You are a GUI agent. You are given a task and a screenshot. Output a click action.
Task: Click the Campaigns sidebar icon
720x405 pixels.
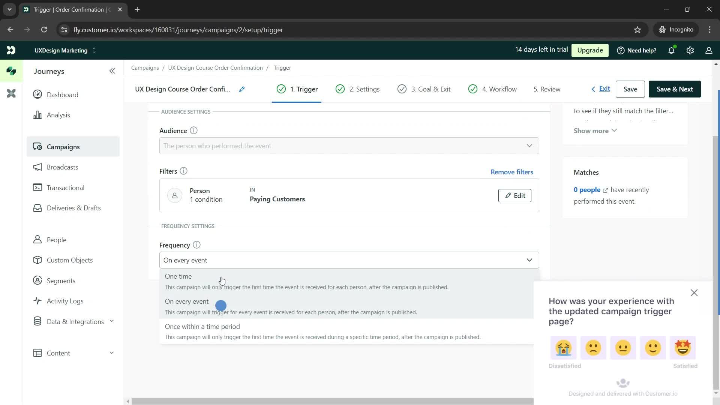(37, 147)
